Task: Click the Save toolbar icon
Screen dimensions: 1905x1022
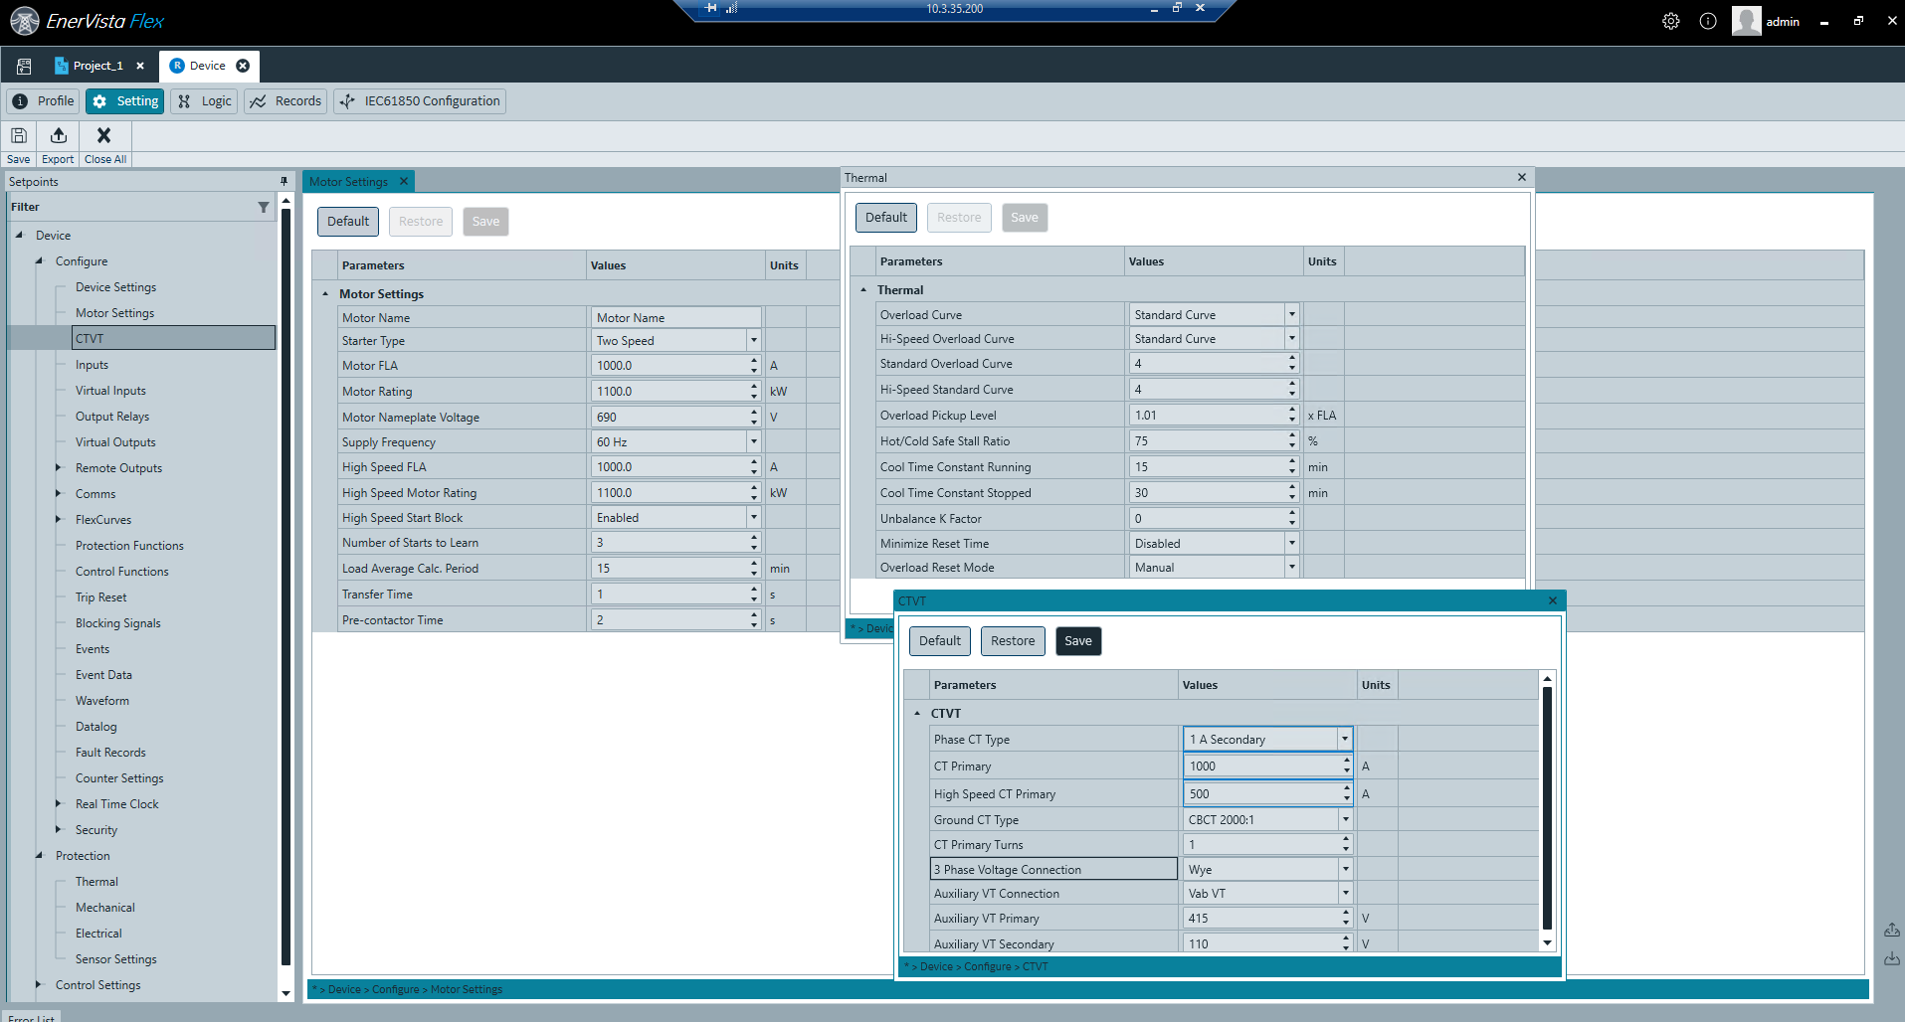Action: pyautogui.click(x=19, y=135)
